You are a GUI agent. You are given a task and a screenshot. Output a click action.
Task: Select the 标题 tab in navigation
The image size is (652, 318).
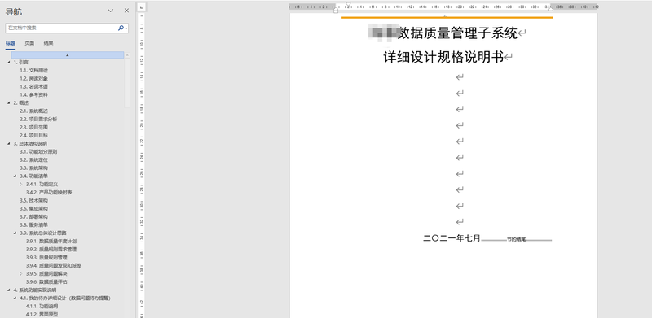click(x=11, y=43)
